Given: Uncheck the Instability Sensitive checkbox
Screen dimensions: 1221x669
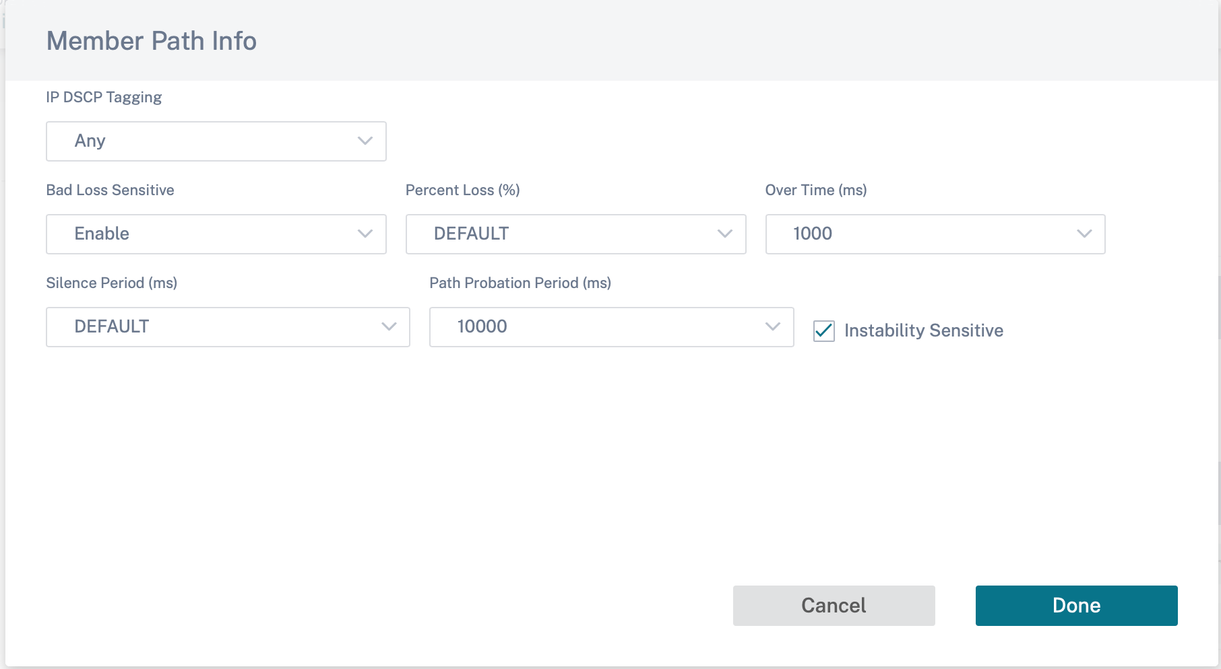Looking at the screenshot, I should 823,330.
